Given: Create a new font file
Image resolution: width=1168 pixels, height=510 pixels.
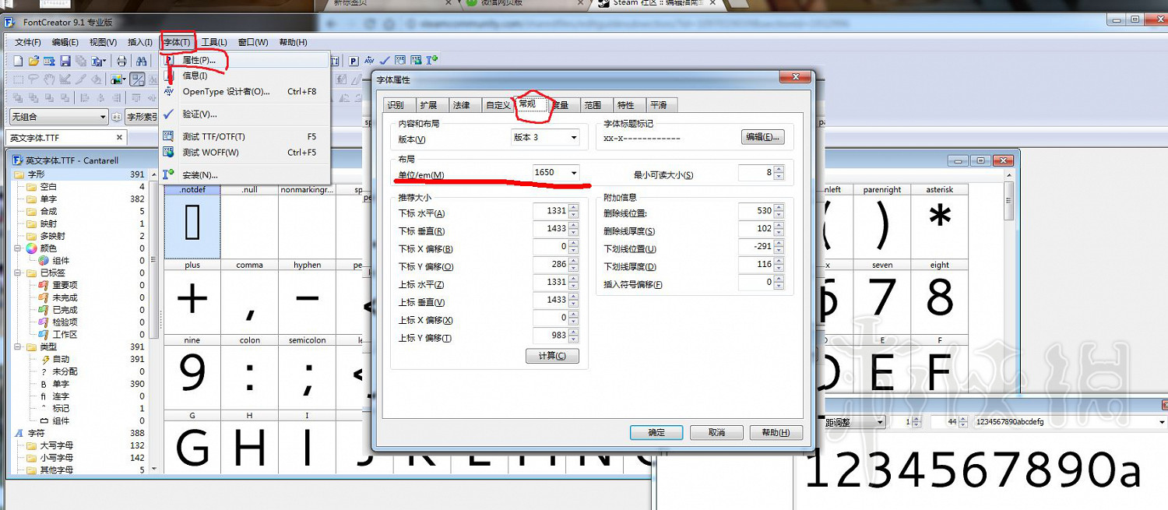Looking at the screenshot, I should (18, 60).
